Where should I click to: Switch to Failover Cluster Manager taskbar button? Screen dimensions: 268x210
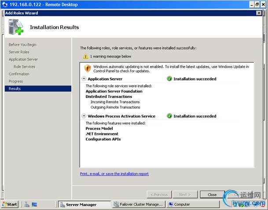tap(139, 204)
